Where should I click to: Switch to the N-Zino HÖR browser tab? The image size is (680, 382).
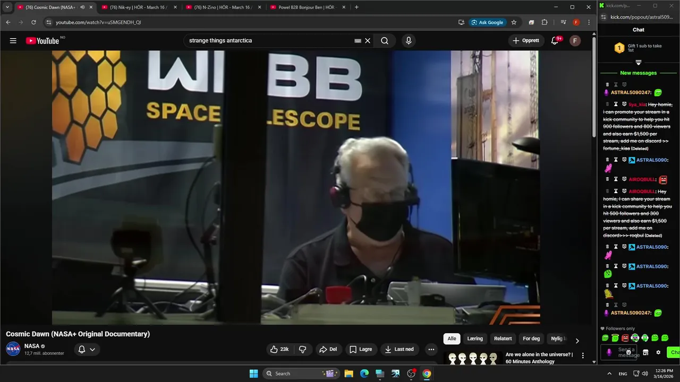pos(223,7)
